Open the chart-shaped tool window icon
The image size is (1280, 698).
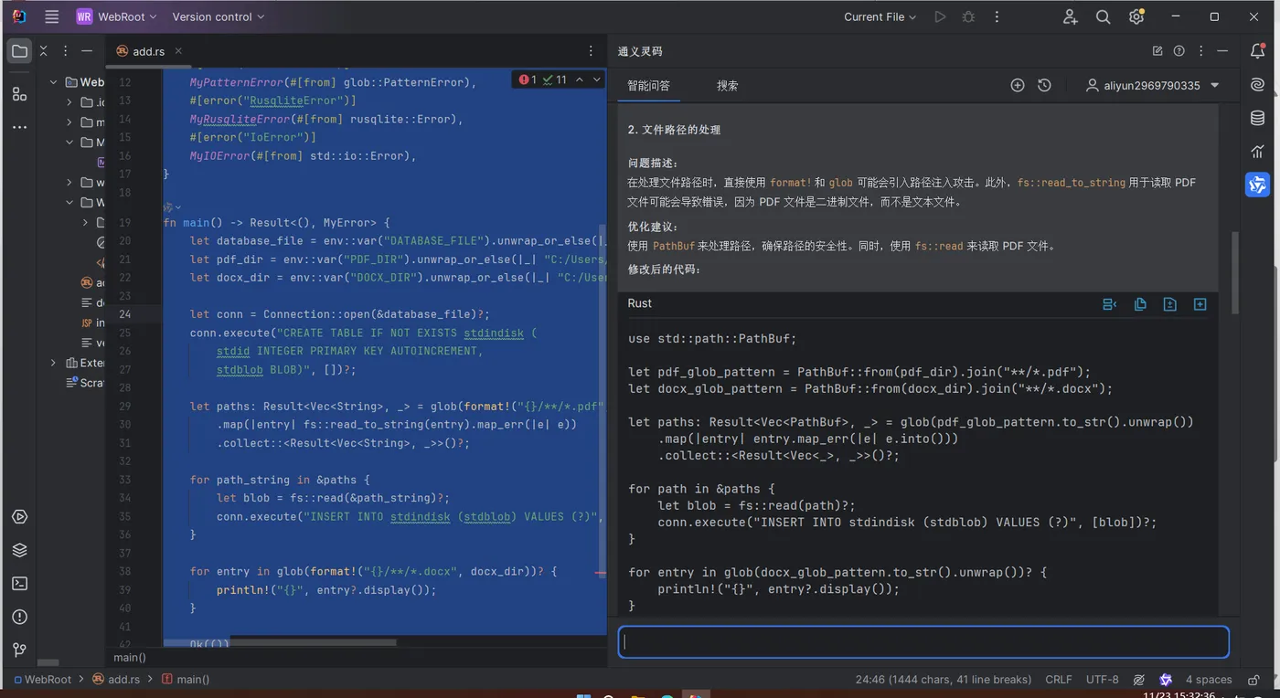click(x=1258, y=152)
